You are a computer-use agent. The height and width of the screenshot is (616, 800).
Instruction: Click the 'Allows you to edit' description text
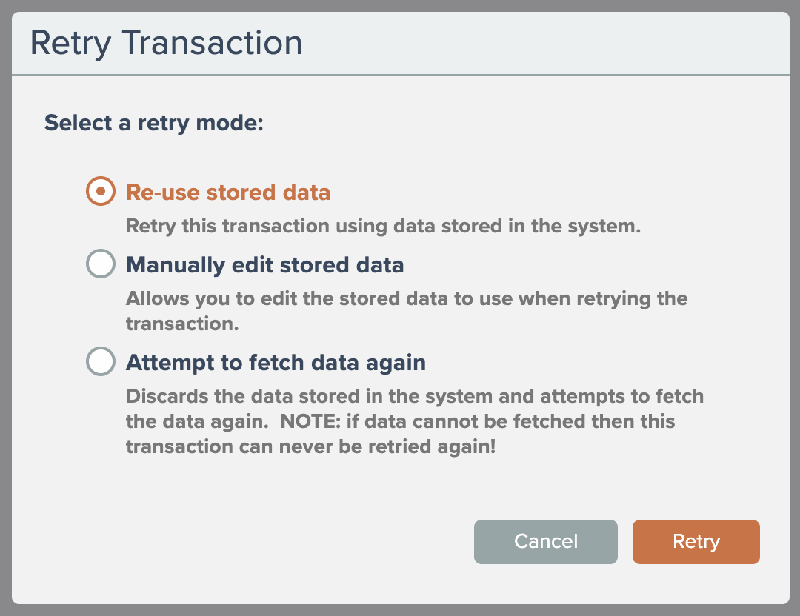point(407,299)
